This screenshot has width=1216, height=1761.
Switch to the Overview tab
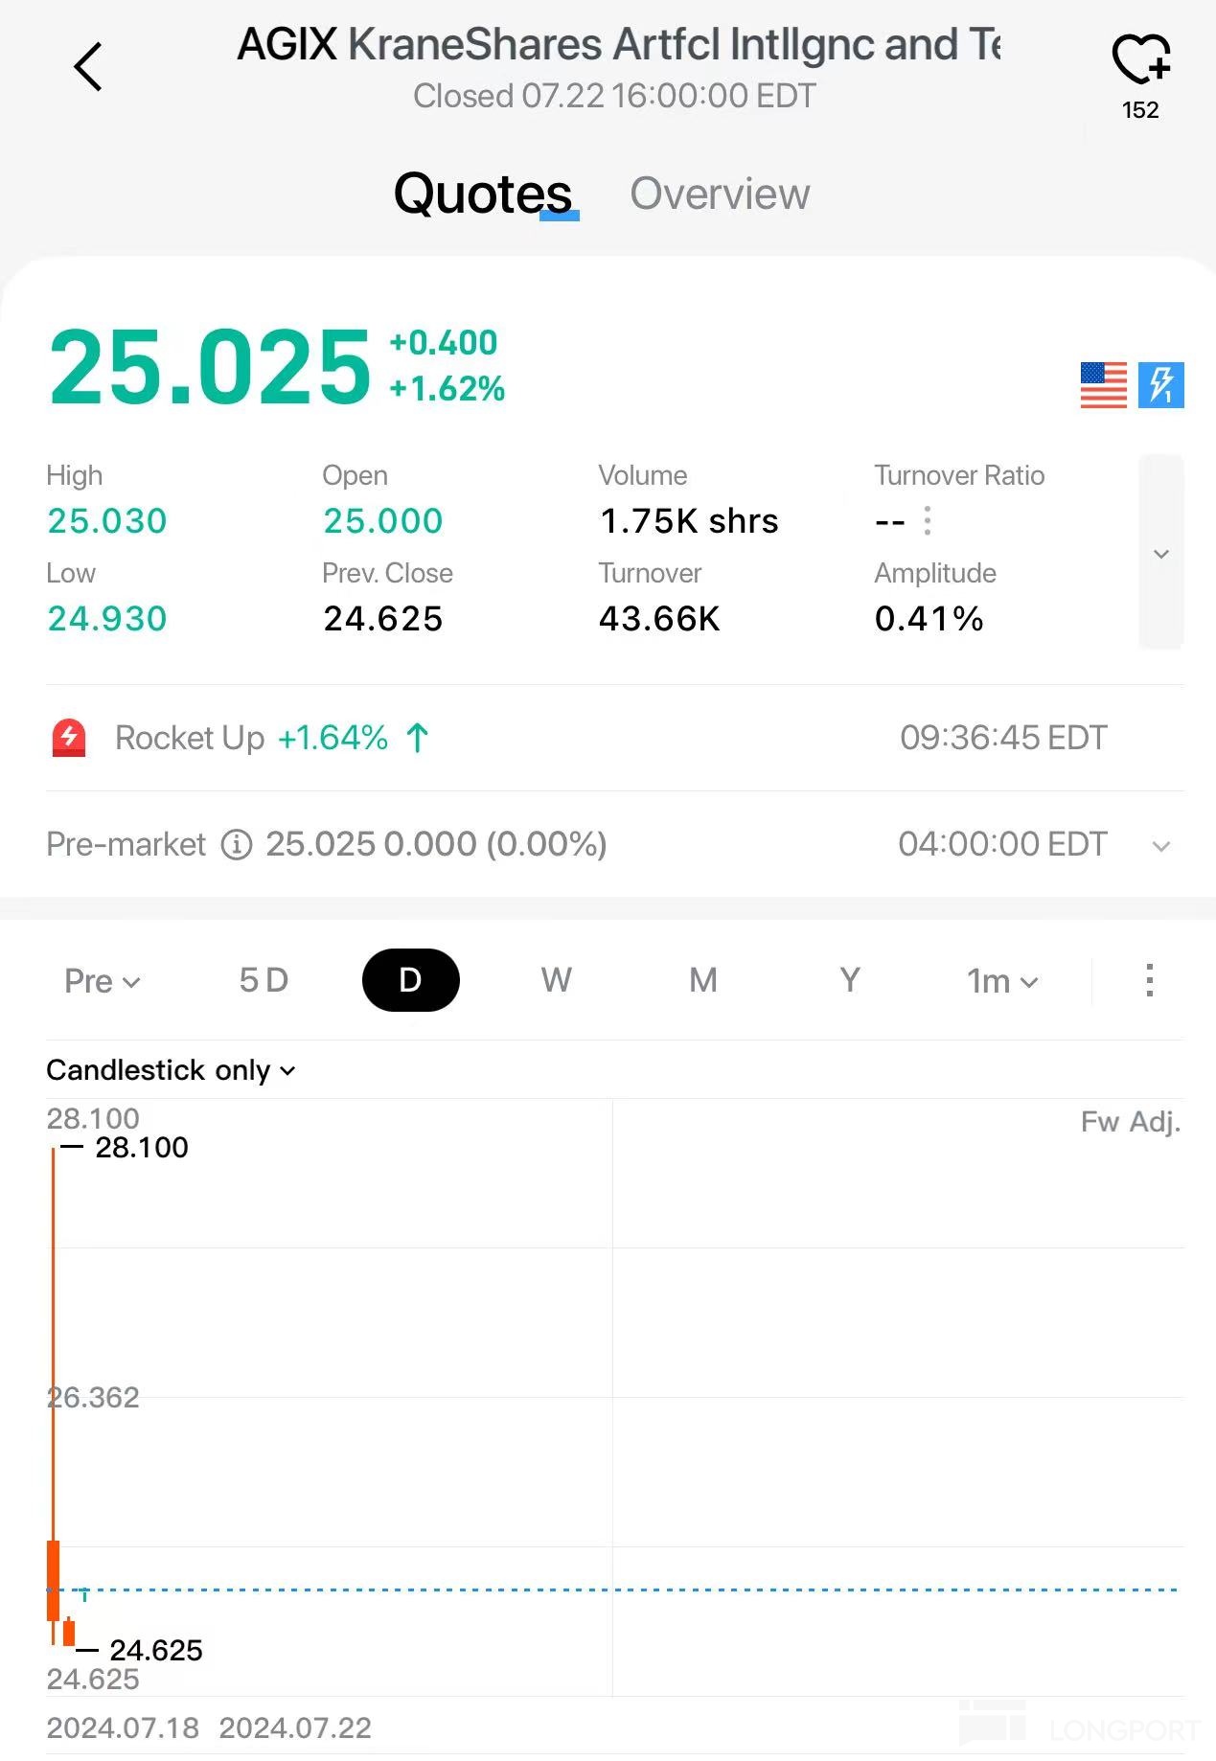[720, 194]
